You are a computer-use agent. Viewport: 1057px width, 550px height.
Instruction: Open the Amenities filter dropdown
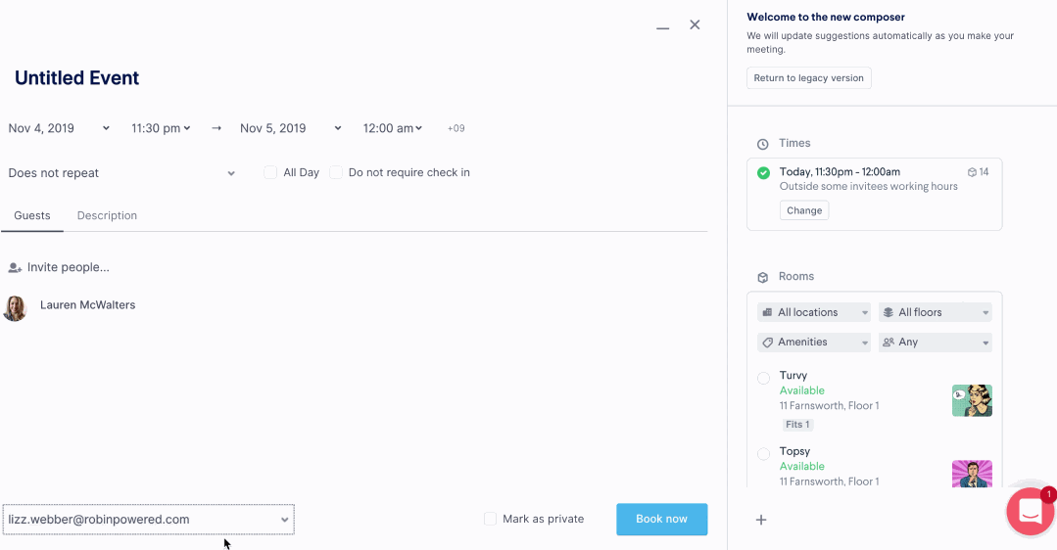click(814, 342)
